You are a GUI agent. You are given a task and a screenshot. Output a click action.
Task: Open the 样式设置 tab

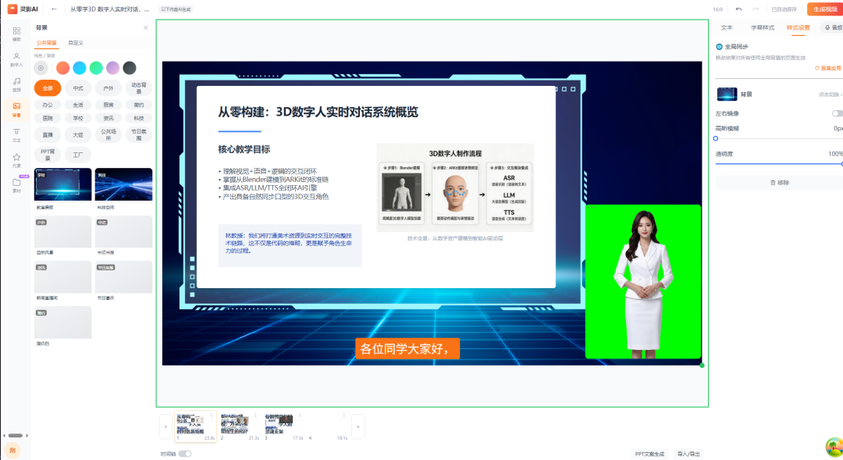click(x=798, y=27)
